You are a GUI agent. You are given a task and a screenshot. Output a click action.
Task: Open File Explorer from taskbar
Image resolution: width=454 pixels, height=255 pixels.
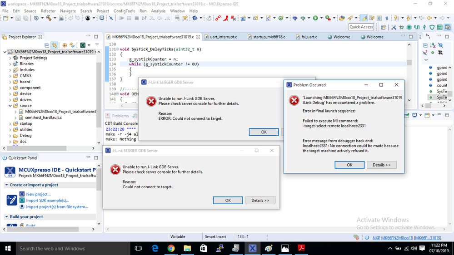pyautogui.click(x=187, y=248)
